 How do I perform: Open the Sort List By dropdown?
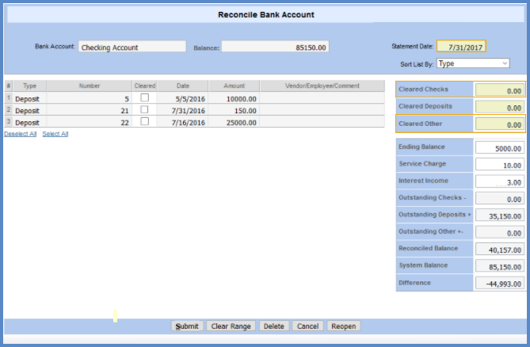tap(473, 63)
